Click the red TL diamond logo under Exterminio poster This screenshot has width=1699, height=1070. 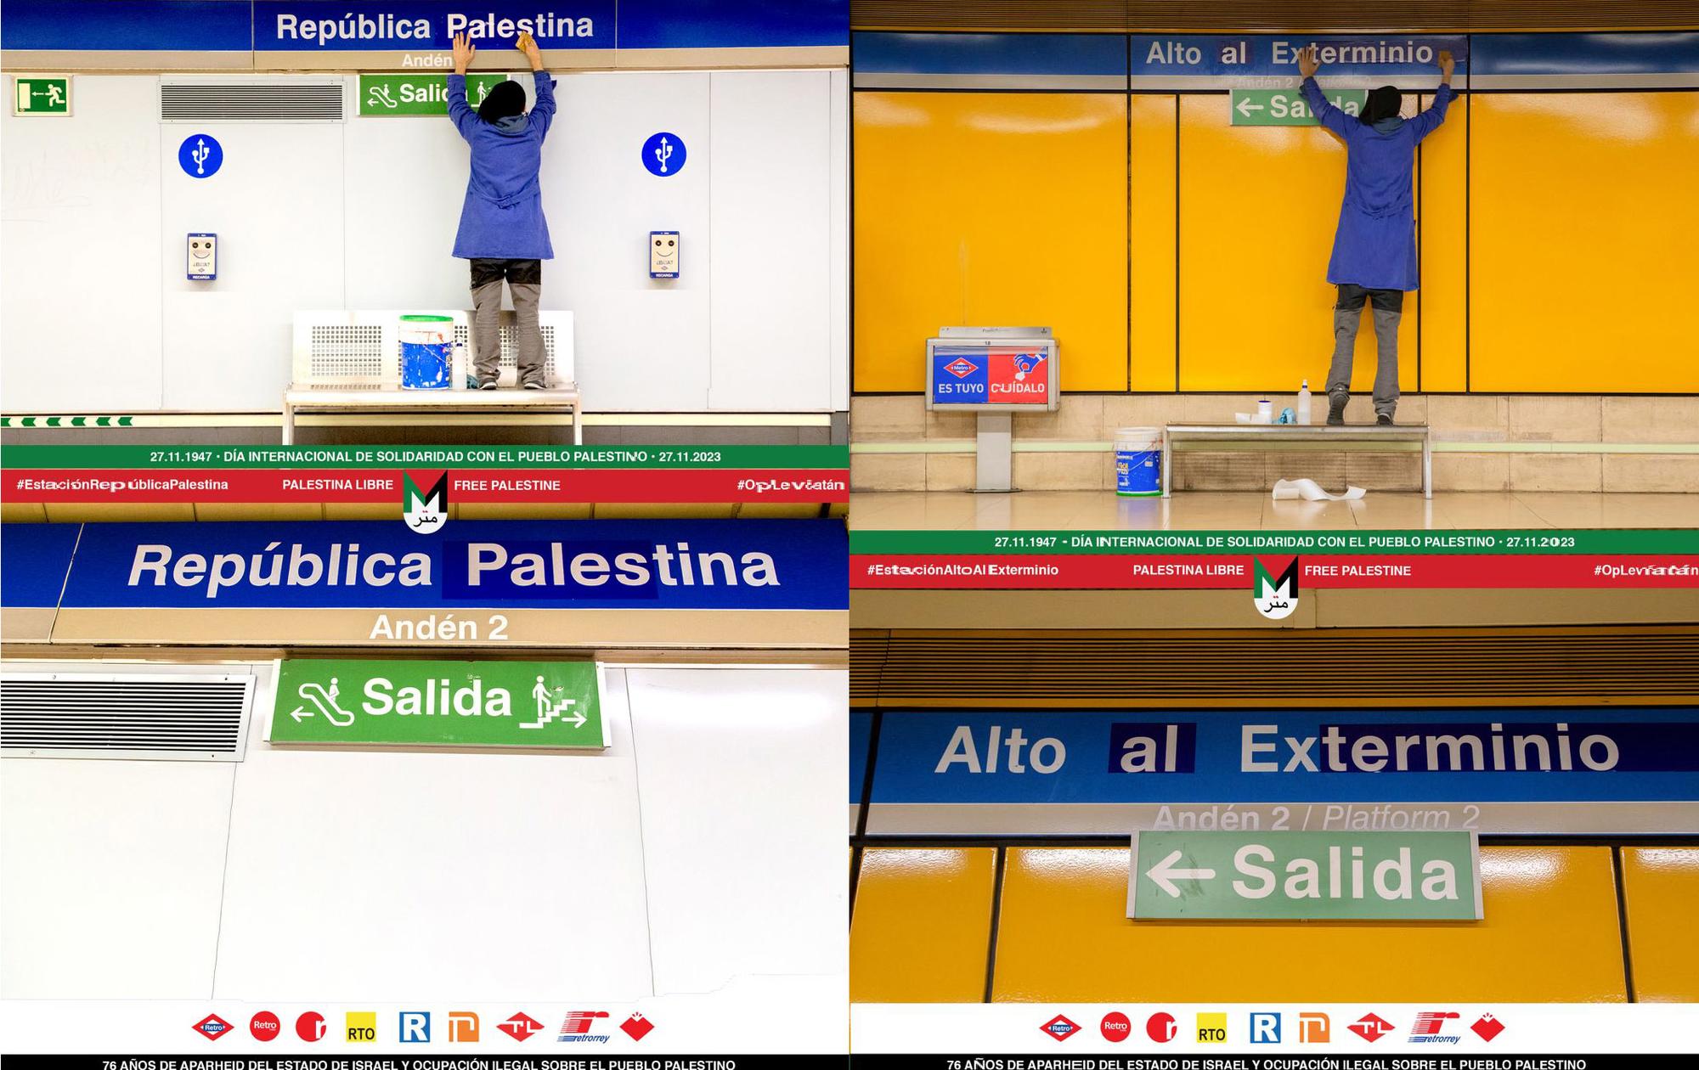(x=1370, y=1028)
